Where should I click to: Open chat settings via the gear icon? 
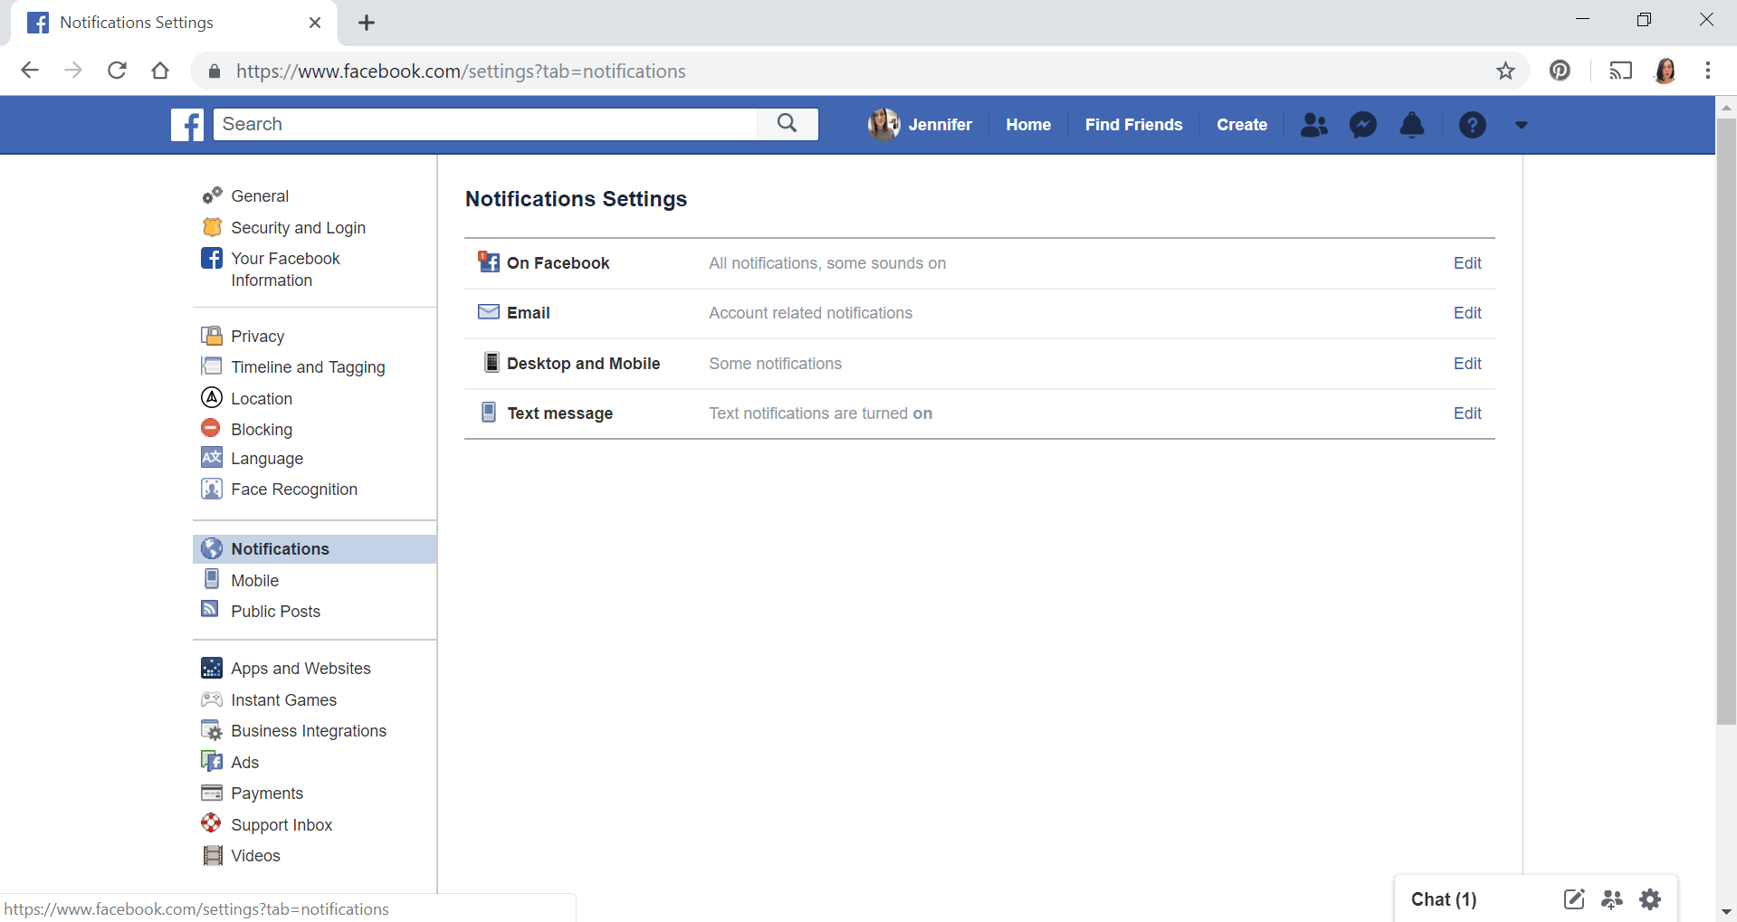coord(1650,898)
